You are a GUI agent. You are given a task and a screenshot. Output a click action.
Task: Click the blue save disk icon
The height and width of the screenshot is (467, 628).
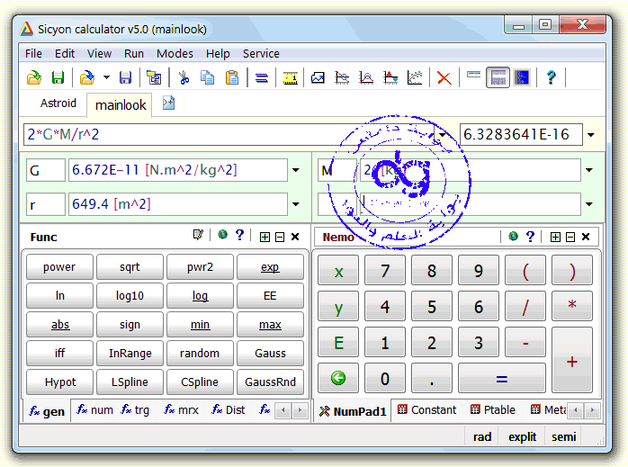pos(125,77)
